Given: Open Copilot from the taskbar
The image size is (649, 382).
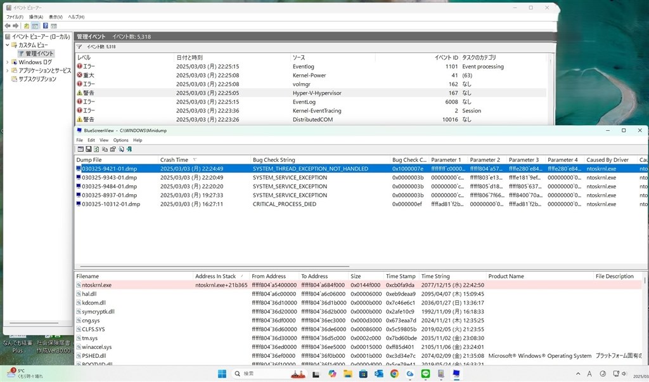Looking at the screenshot, I should [x=332, y=374].
